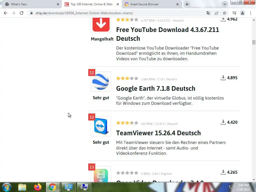The image size is (256, 192).
Task: Open Google Earth 7.1.8 Deutsch title link
Action: click(x=155, y=88)
